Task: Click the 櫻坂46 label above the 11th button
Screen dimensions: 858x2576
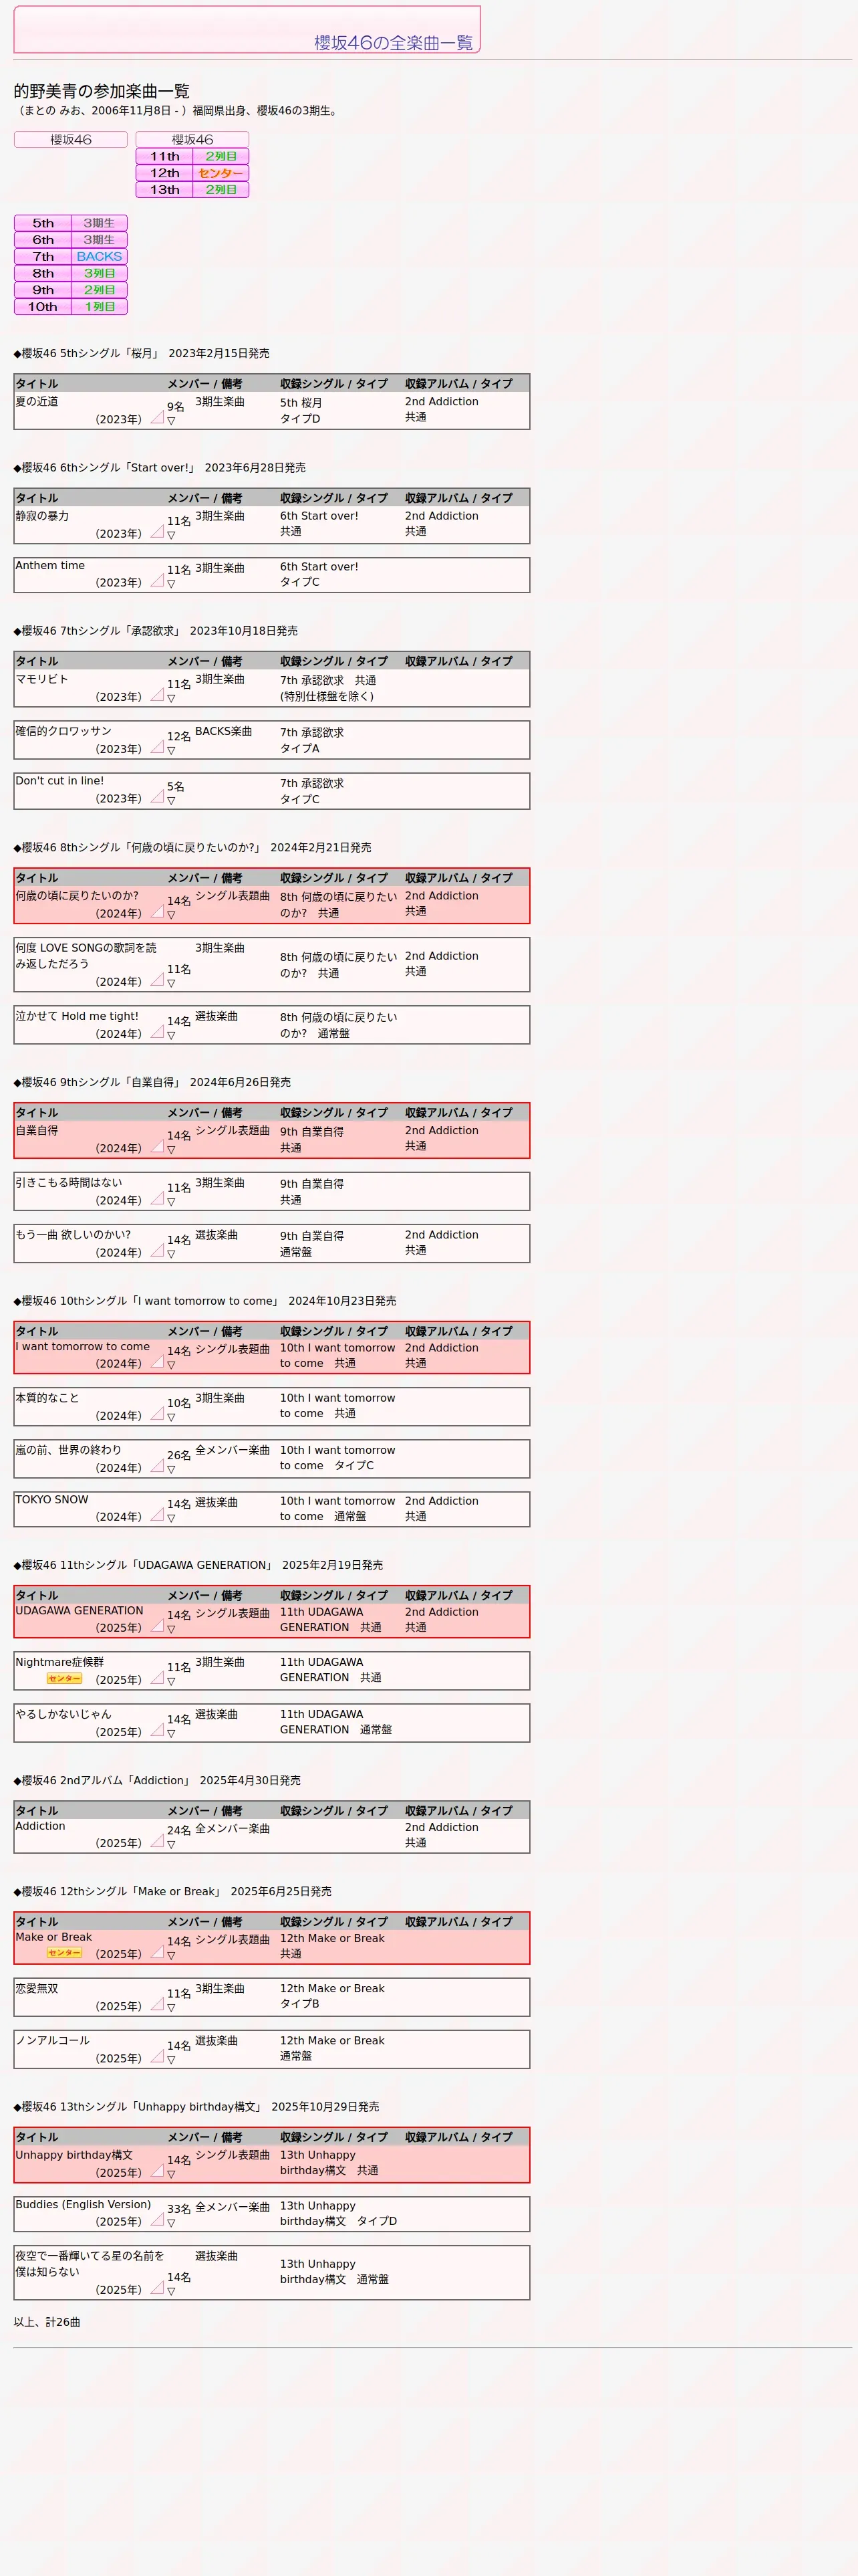Action: pyautogui.click(x=192, y=140)
